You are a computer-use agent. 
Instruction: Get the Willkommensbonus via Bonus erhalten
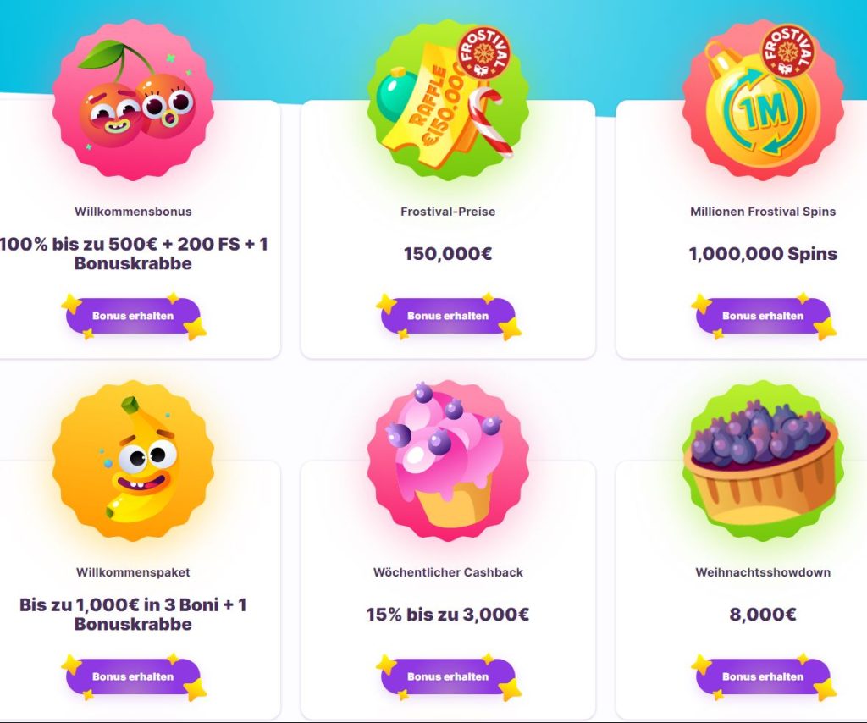pyautogui.click(x=133, y=316)
